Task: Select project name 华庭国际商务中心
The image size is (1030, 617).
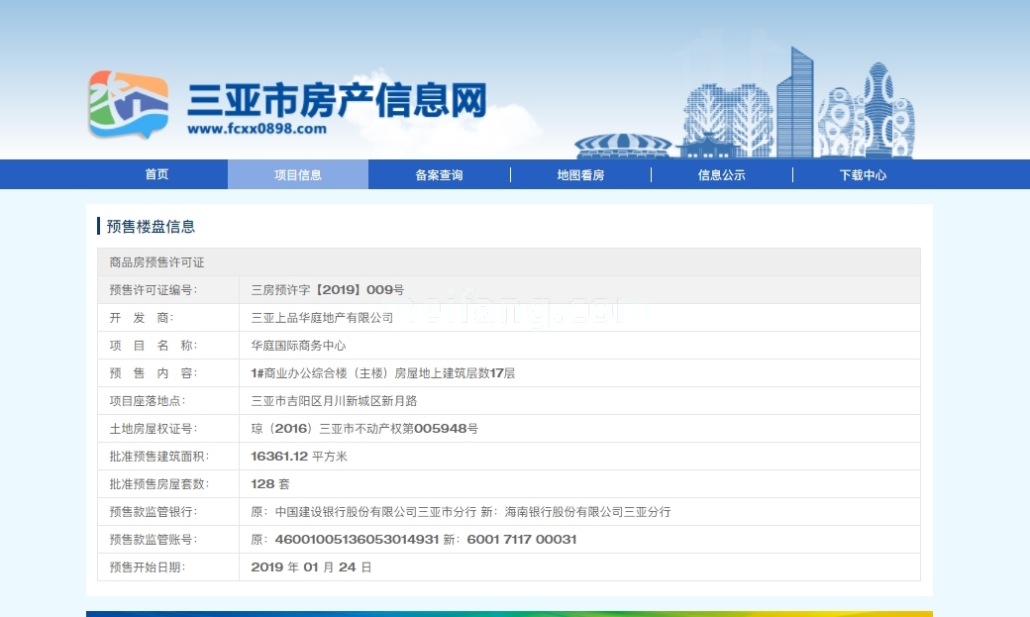Action: [298, 346]
